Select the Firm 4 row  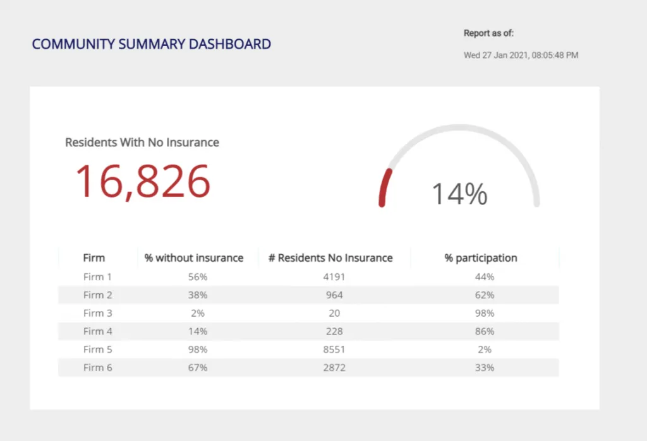[308, 331]
